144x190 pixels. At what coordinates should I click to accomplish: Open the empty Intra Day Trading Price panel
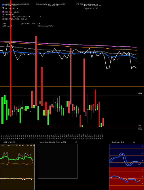[58, 161]
